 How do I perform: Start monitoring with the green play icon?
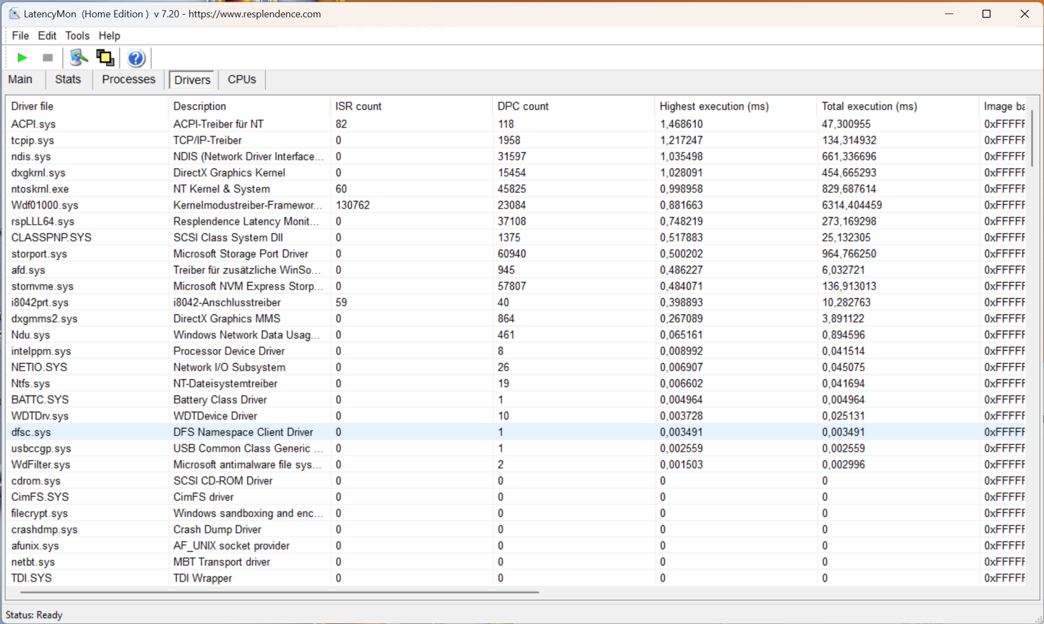[22, 58]
